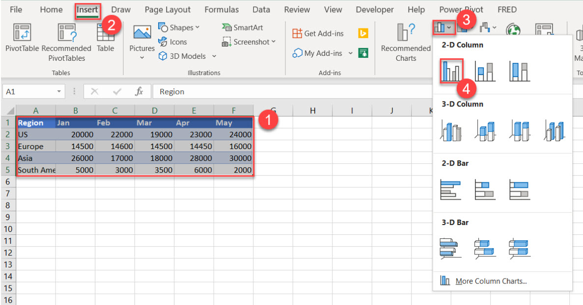Insert a PivotTable
The height and width of the screenshot is (305, 583).
[x=22, y=37]
